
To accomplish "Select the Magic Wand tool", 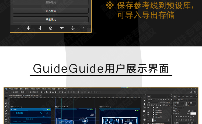I will [6, 106].
